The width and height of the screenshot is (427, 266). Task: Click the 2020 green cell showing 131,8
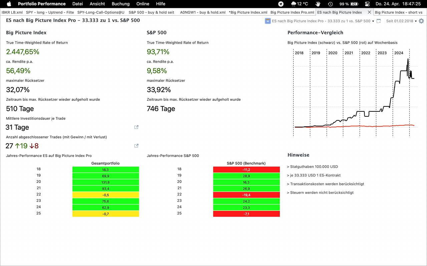click(x=105, y=182)
